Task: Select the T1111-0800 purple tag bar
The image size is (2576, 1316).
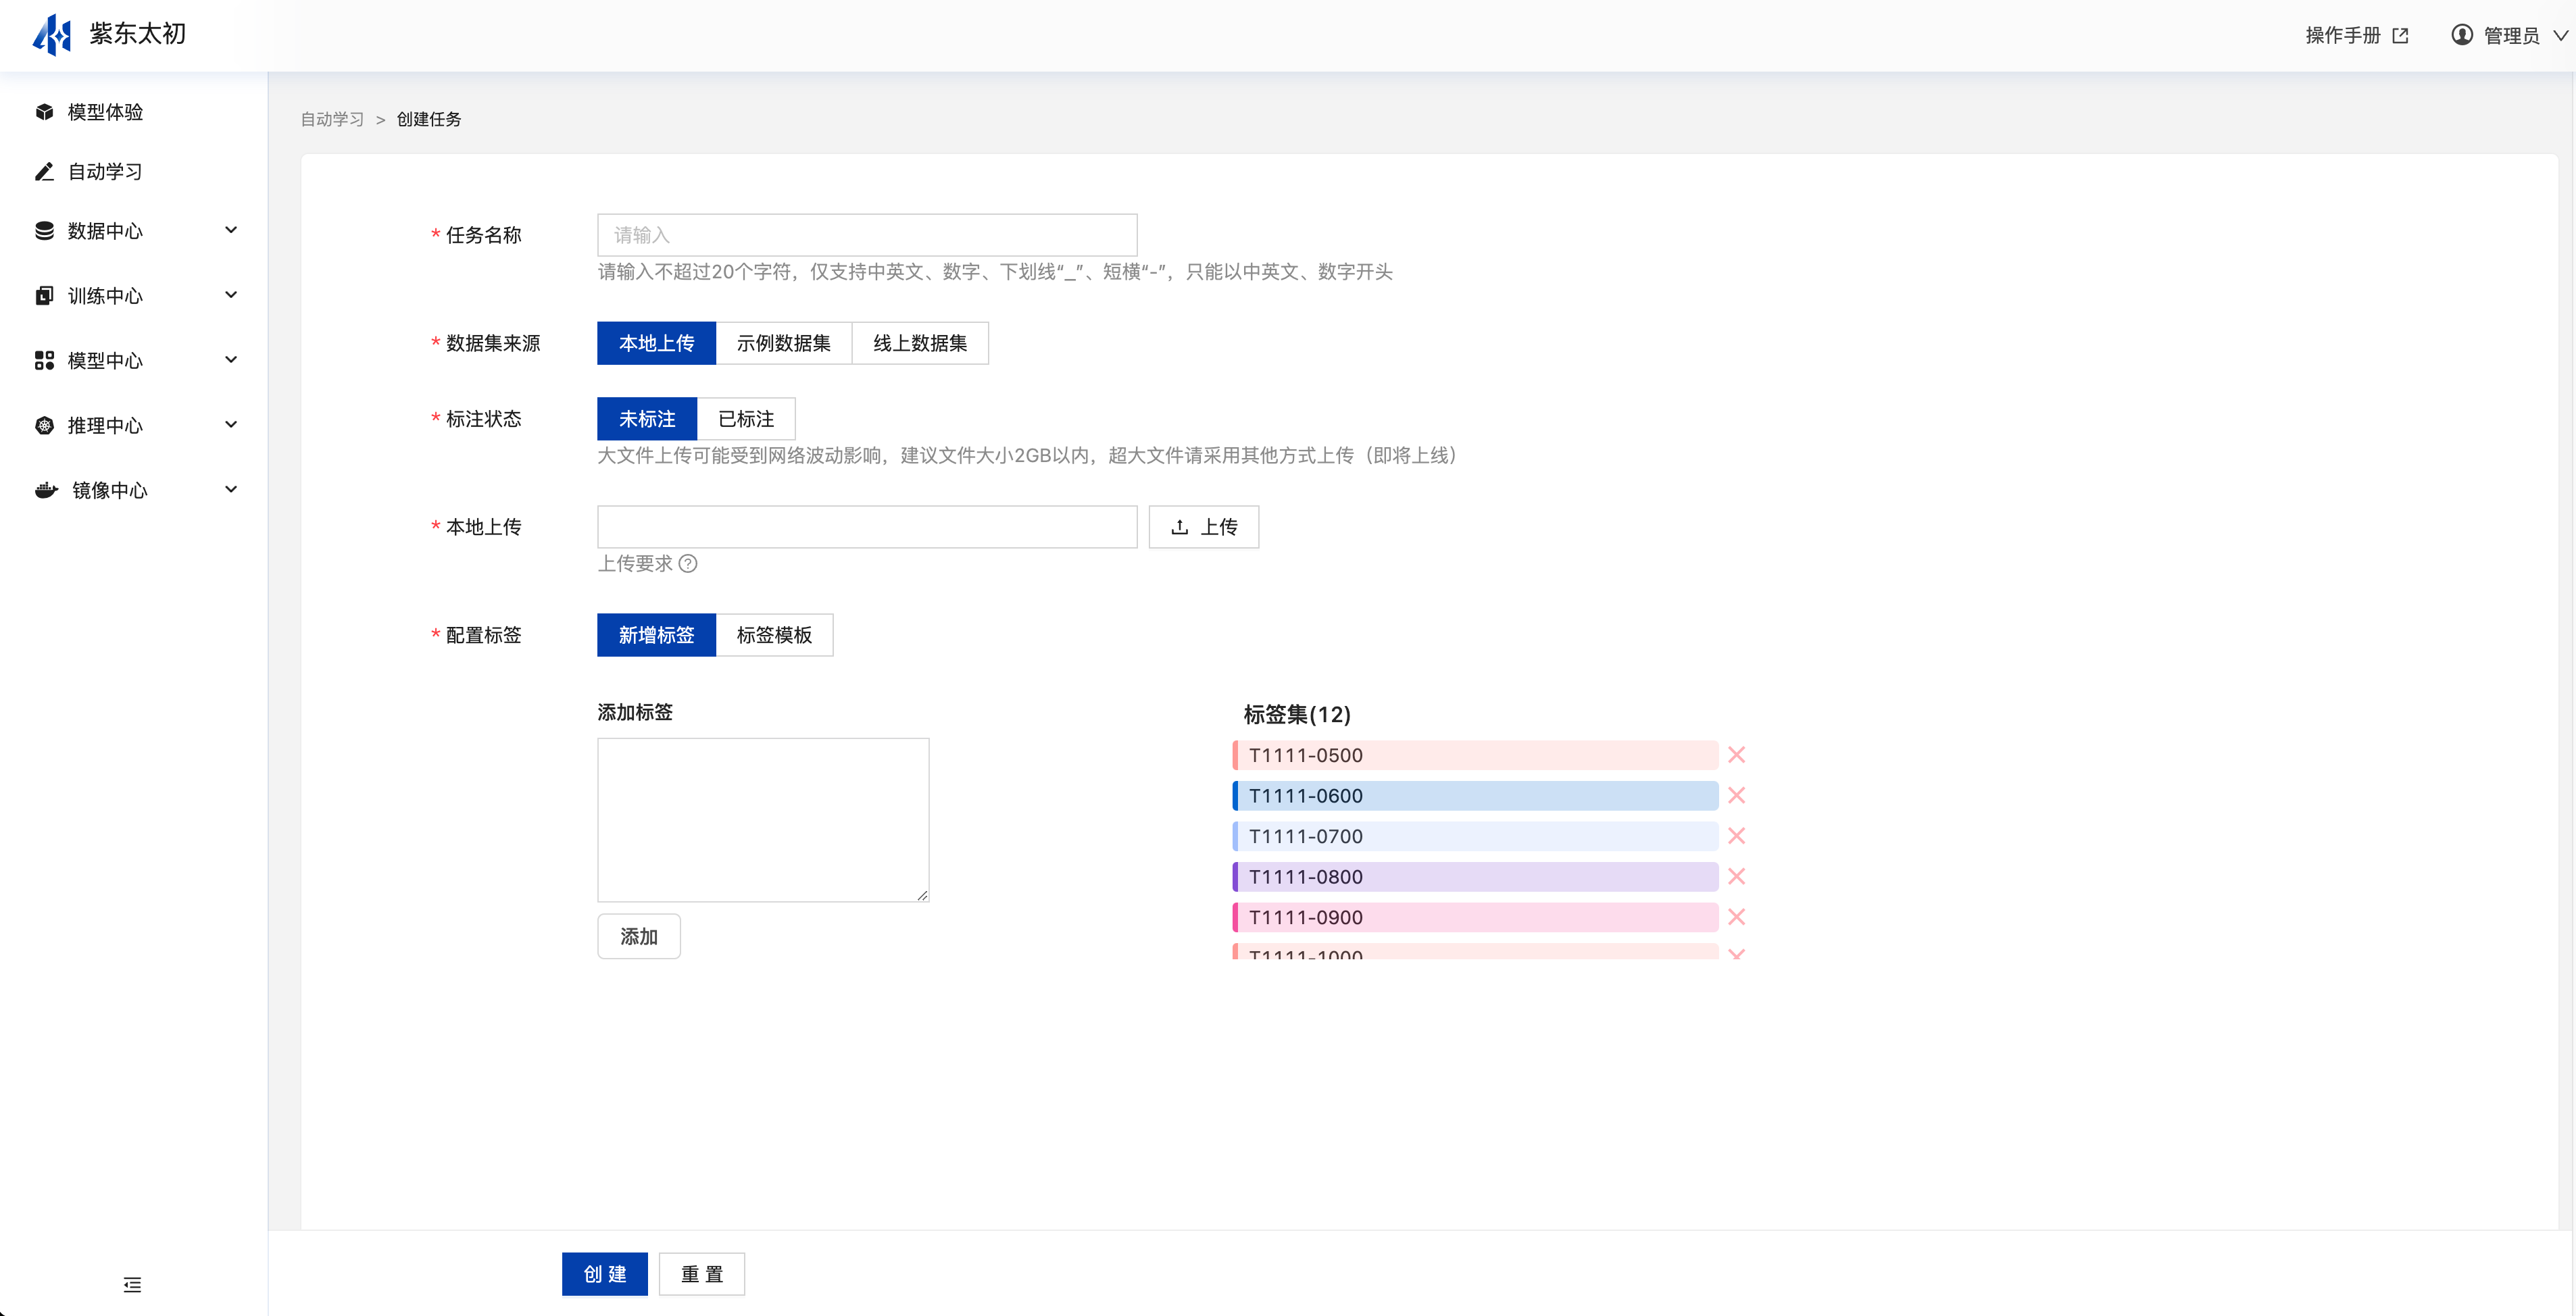Action: [1475, 877]
